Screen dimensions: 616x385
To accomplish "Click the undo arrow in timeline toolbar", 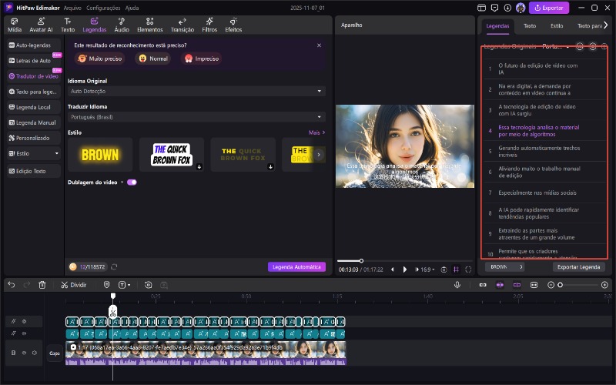I will click(12, 285).
